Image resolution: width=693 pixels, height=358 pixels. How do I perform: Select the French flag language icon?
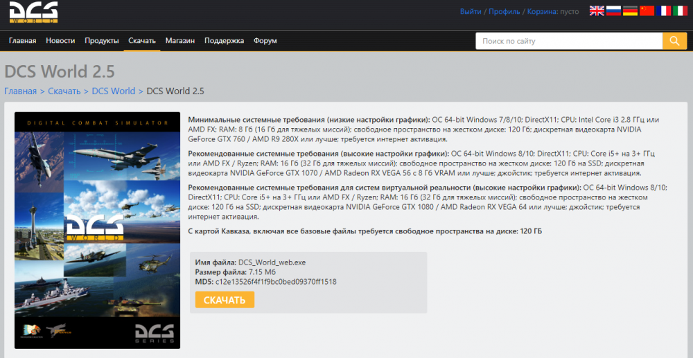coord(663,11)
